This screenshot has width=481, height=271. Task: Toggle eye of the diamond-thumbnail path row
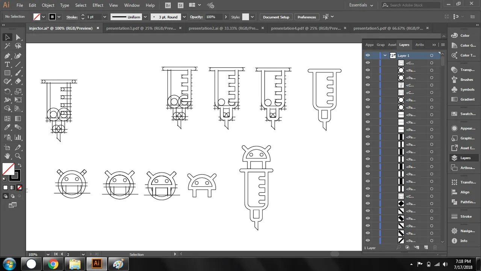pyautogui.click(x=368, y=204)
